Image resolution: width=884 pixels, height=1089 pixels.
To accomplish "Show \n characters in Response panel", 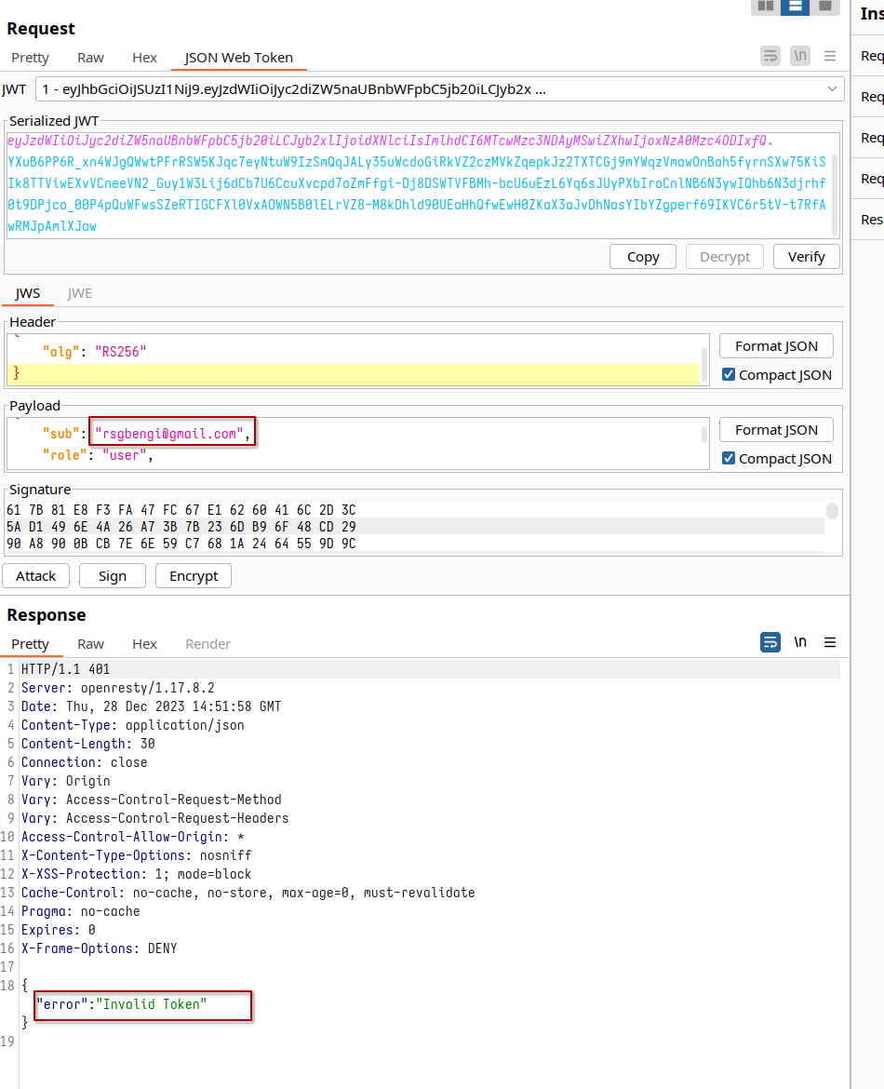I will click(800, 642).
